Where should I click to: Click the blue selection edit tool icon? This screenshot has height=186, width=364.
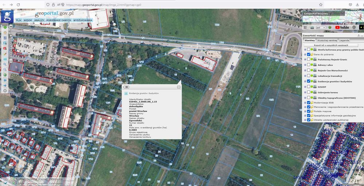click(x=5, y=43)
